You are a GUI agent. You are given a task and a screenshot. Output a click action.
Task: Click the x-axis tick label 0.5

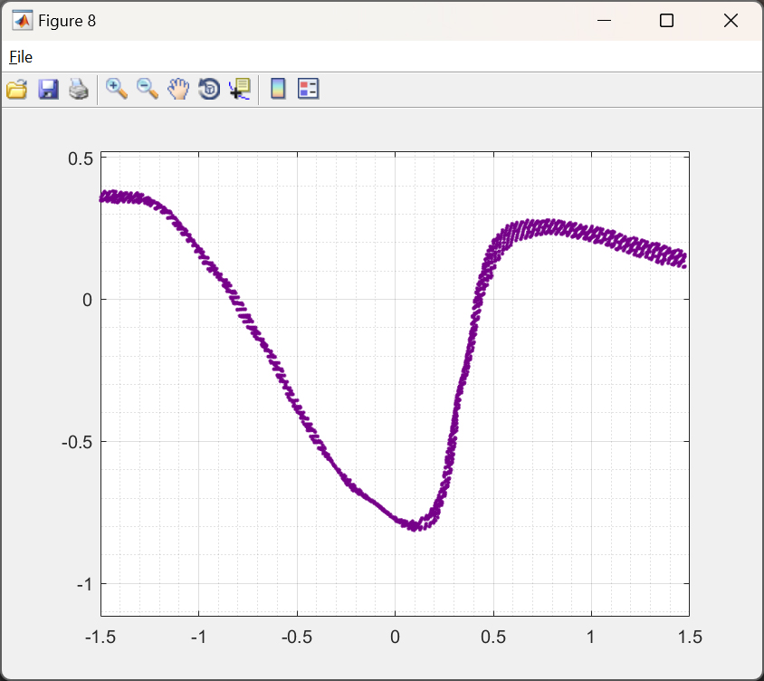click(x=492, y=637)
